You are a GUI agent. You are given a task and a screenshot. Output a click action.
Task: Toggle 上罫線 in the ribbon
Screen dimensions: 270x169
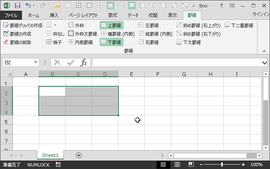[111, 25]
